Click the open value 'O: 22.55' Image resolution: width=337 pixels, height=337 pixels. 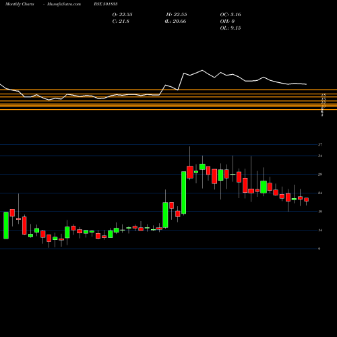[122, 15]
